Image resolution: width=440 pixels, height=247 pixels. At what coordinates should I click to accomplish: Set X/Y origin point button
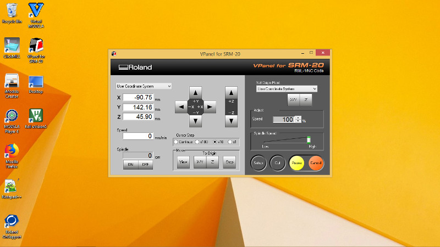click(x=294, y=100)
